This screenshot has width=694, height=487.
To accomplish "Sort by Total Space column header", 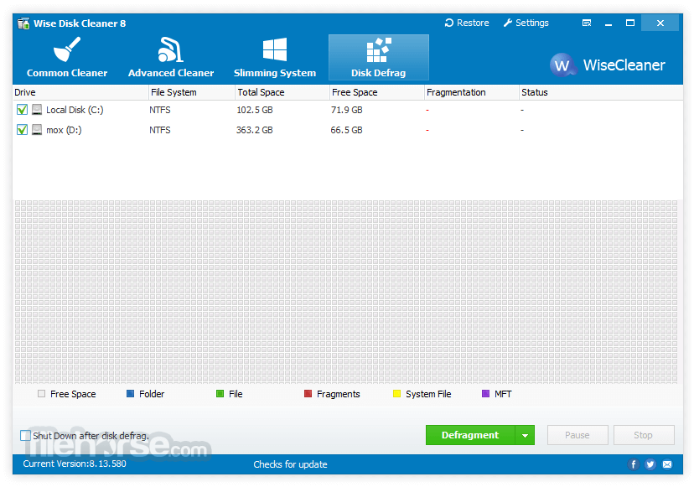I will coord(282,92).
